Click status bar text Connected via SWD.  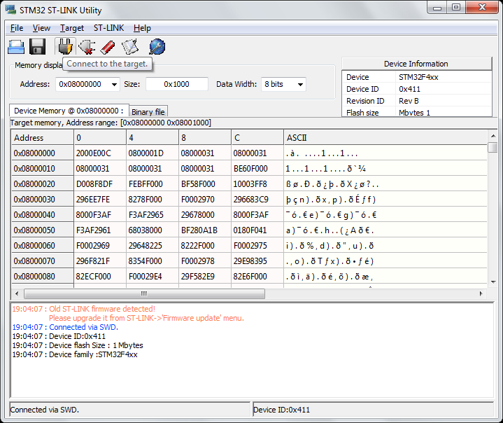pos(45,410)
